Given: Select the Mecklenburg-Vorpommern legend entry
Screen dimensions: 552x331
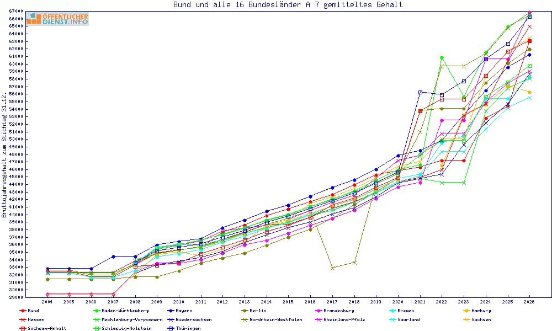Looking at the screenshot, I should pos(128,320).
